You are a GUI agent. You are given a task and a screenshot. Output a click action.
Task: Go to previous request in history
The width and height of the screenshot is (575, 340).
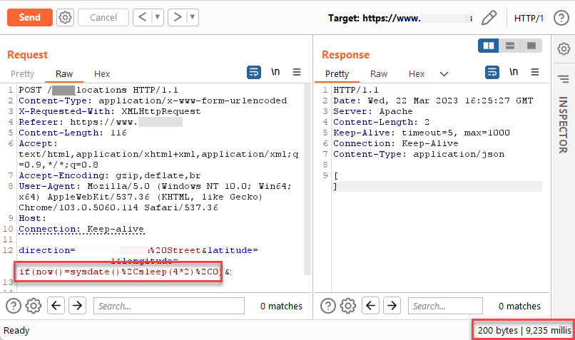(143, 17)
